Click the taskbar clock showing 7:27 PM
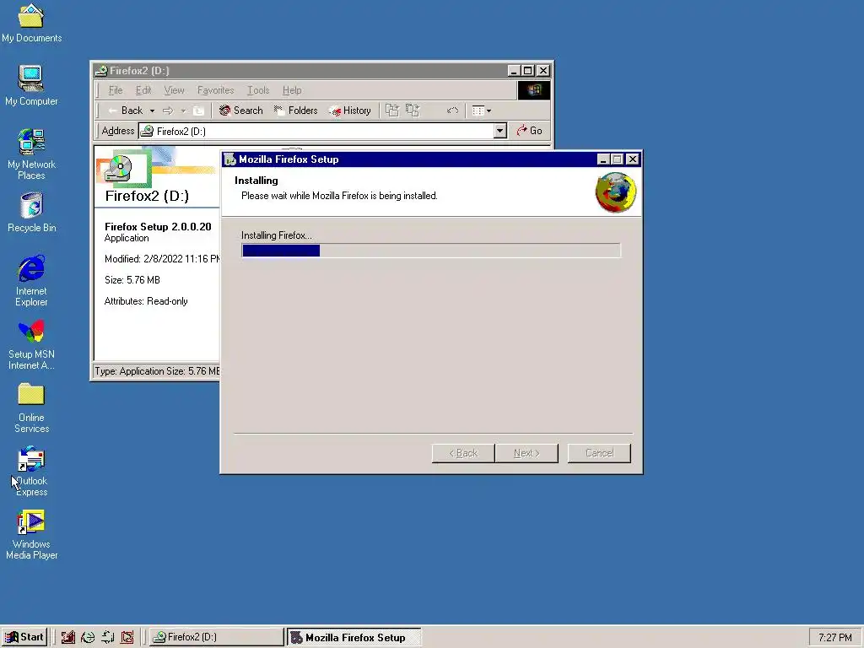Viewport: 864px width, 648px height. (834, 638)
